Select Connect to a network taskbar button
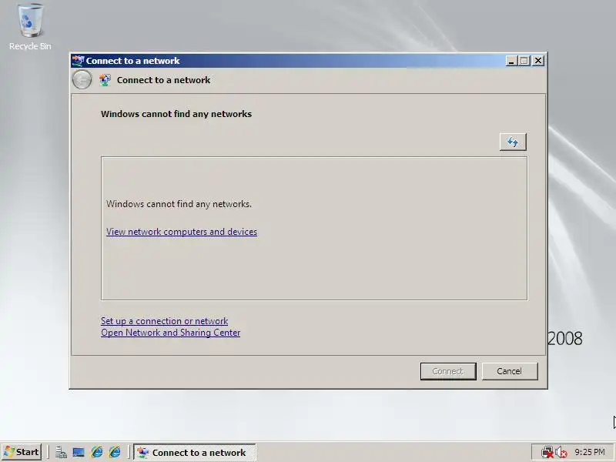The height and width of the screenshot is (462, 616). tap(195, 453)
